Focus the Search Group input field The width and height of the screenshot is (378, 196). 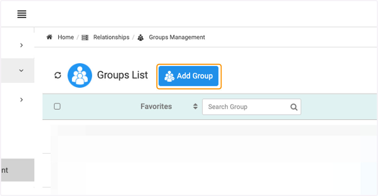coord(251,107)
